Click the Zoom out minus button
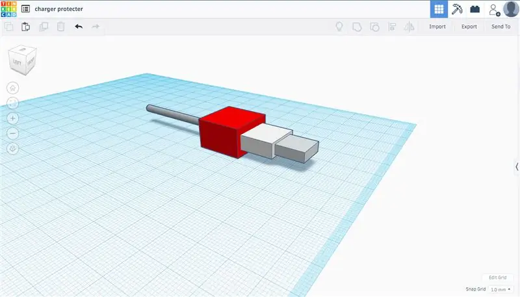 13,134
